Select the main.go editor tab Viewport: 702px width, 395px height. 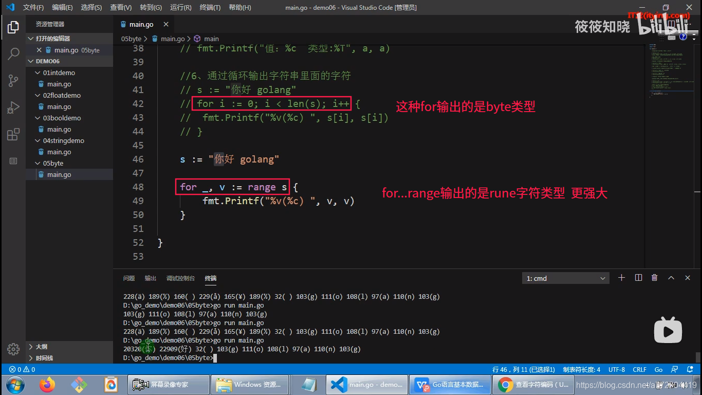[x=144, y=24]
